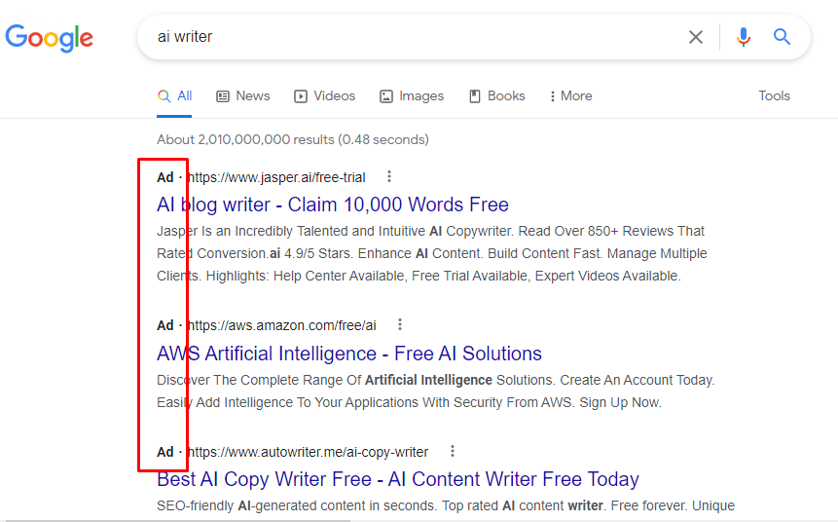Click the AWS ad description text
The height and width of the screenshot is (522, 838).
[436, 391]
